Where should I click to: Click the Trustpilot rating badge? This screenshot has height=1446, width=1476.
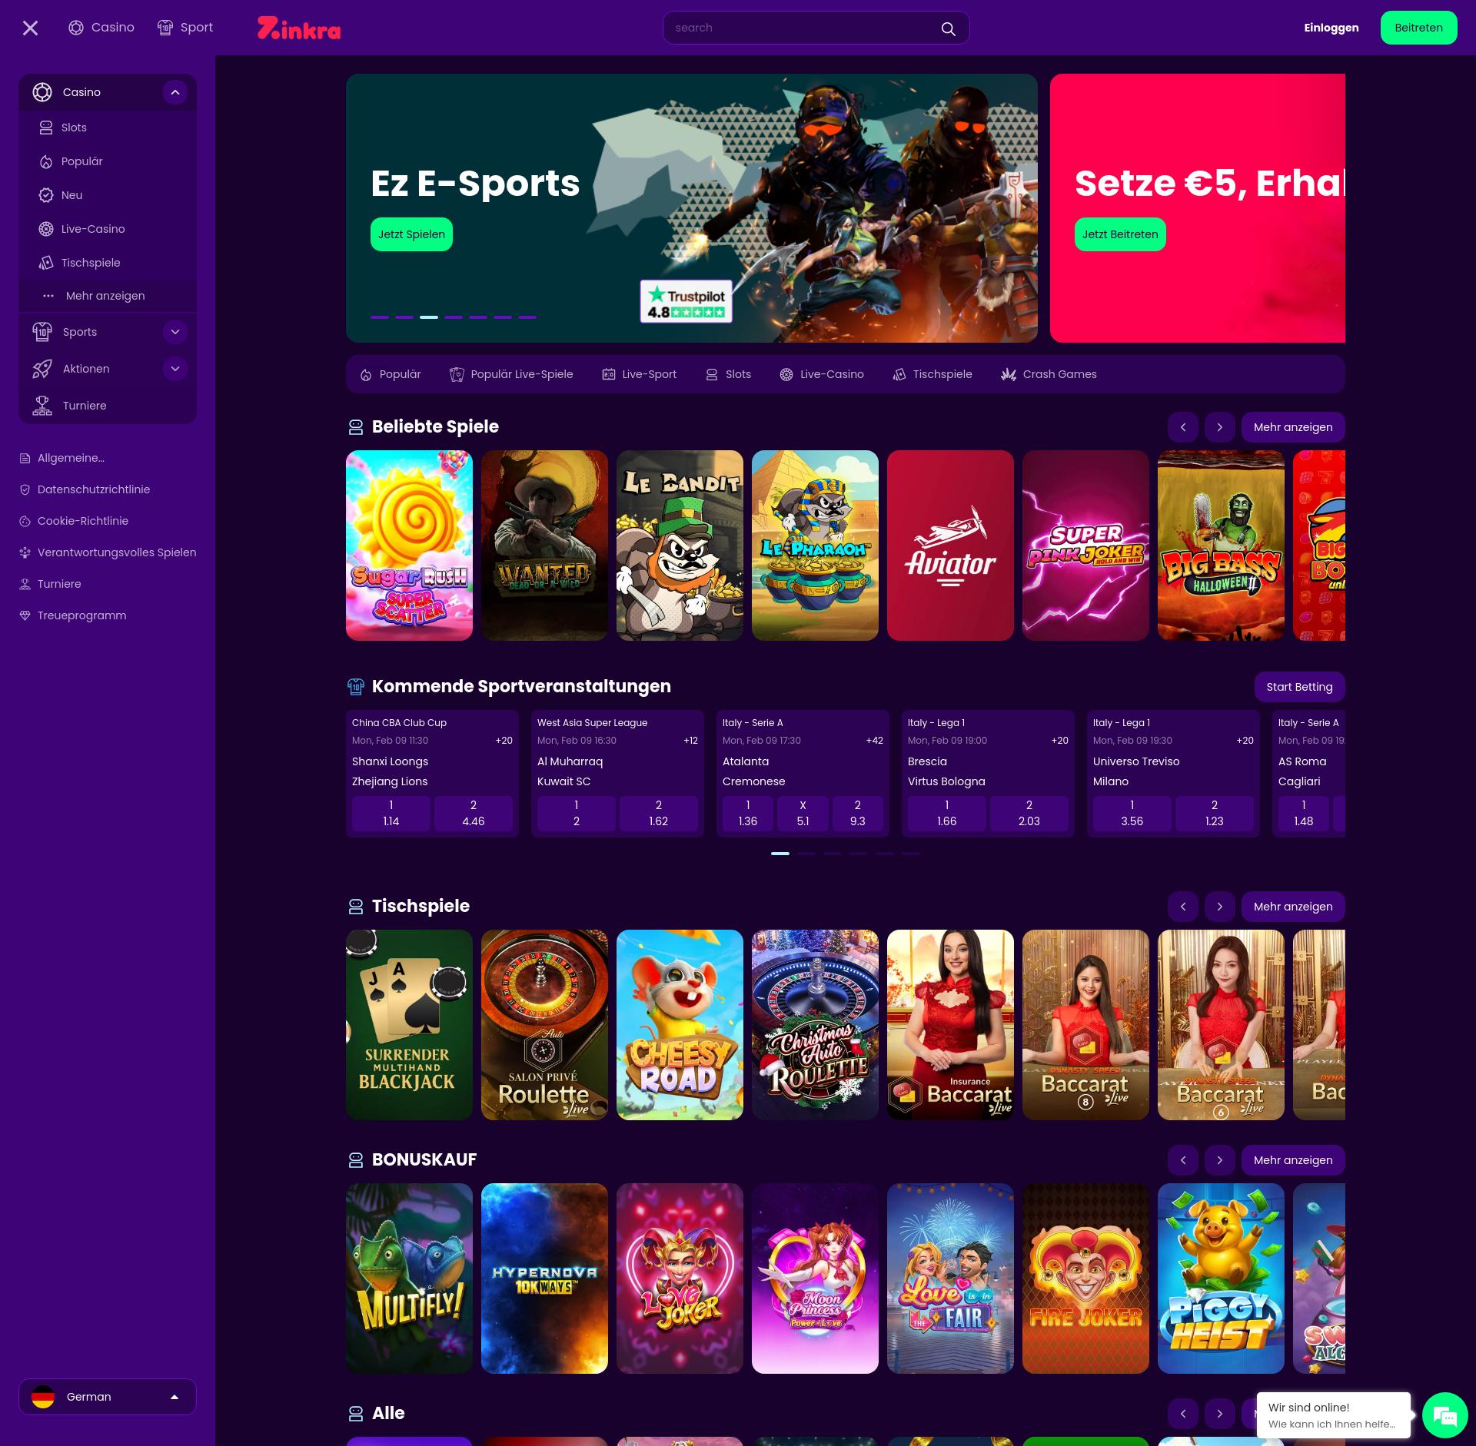coord(686,301)
